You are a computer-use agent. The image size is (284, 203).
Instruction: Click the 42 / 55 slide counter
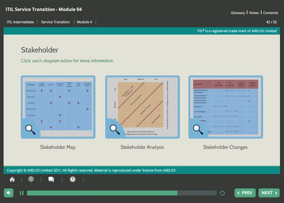click(x=271, y=22)
